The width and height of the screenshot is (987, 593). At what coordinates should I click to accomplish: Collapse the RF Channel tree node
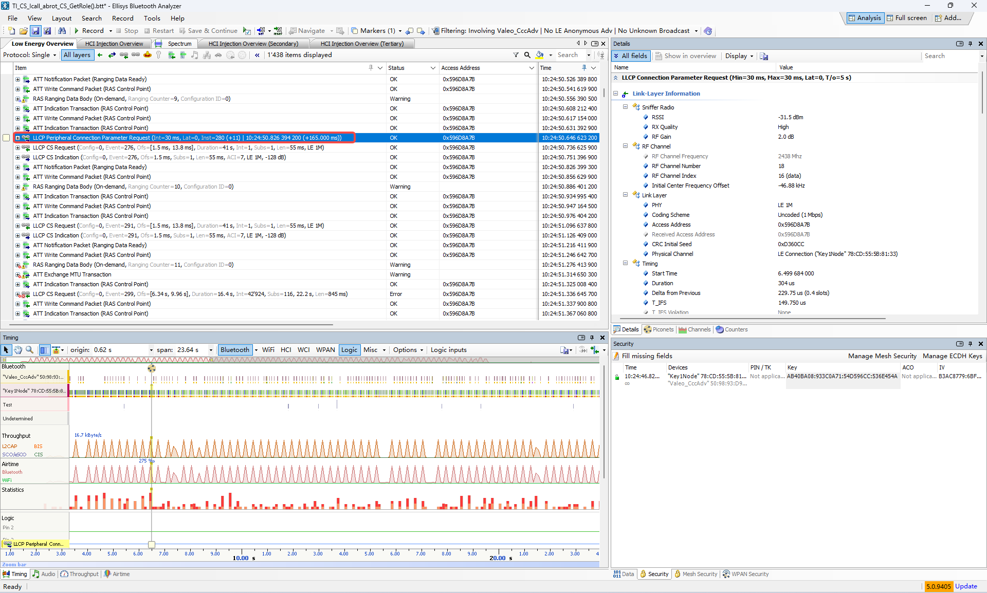point(625,146)
